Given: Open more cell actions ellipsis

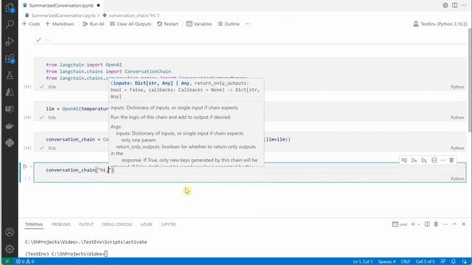Looking at the screenshot, I should click(x=442, y=160).
